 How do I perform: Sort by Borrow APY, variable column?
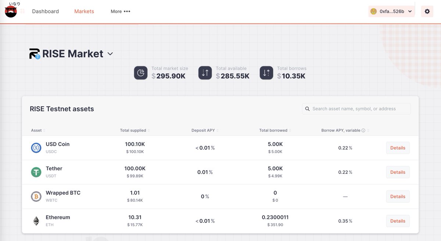coord(345,130)
